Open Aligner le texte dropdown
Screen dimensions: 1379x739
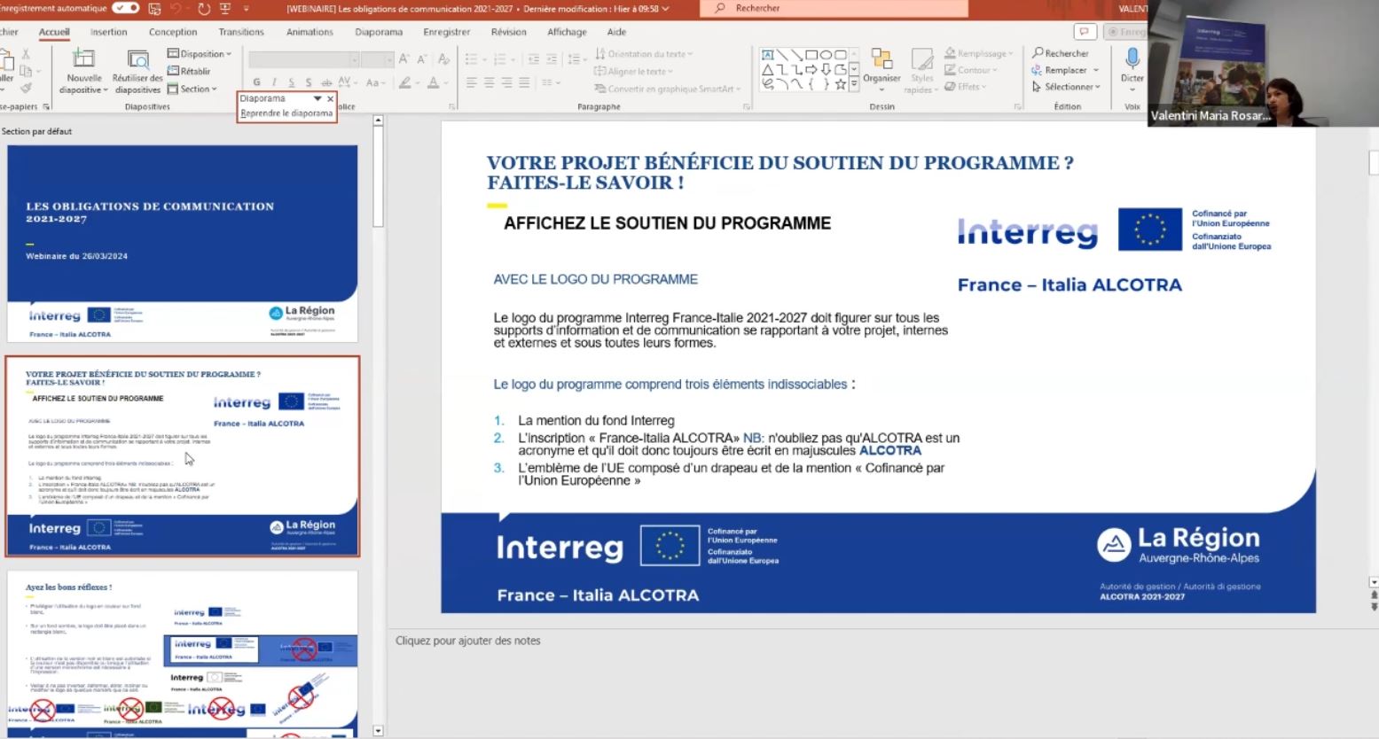633,71
